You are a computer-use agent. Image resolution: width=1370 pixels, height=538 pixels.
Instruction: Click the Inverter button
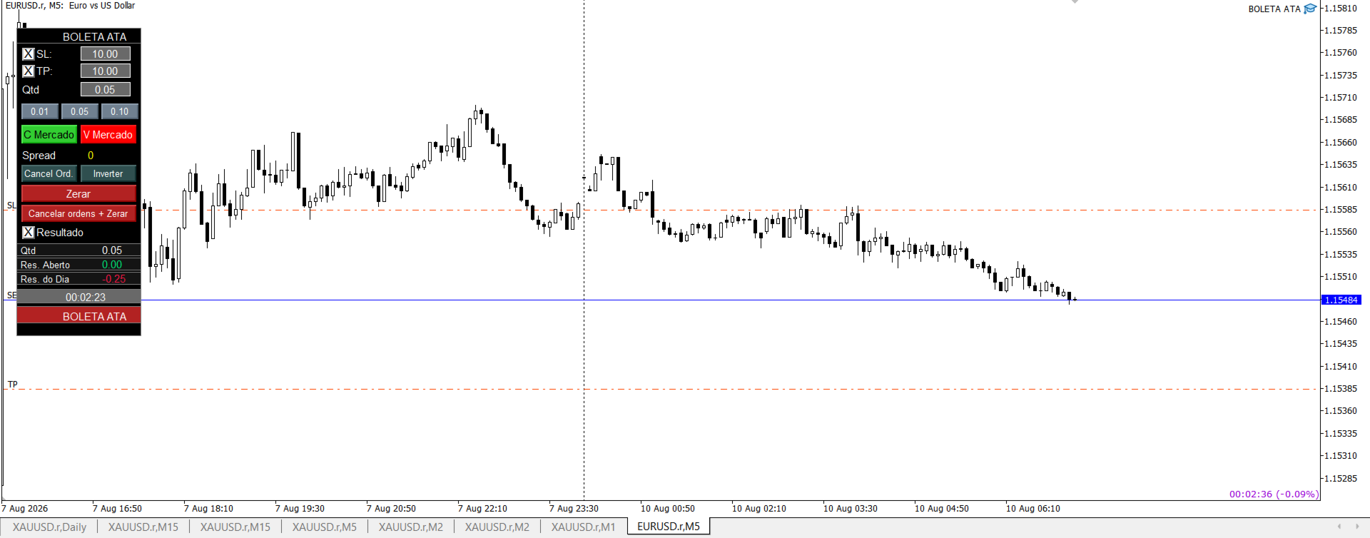108,173
